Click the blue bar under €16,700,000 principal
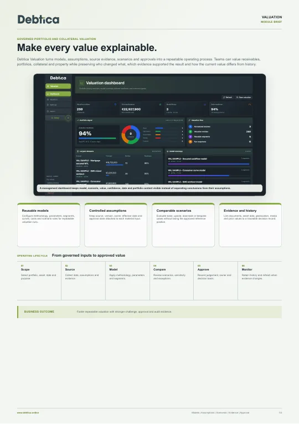This screenshot has height=424, width=299. tap(114, 165)
